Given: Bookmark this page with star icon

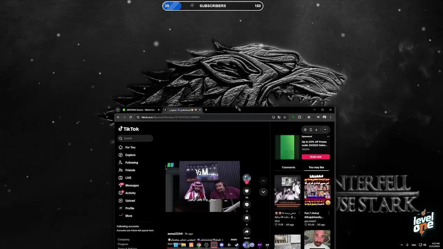Looking at the screenshot, I should (284, 117).
